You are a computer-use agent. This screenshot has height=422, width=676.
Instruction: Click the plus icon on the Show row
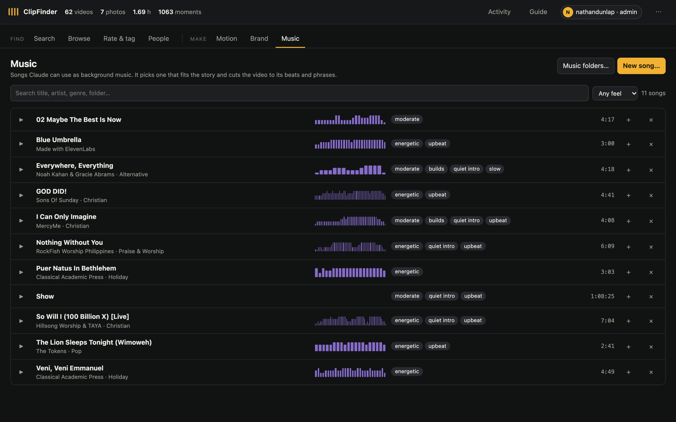tap(628, 296)
